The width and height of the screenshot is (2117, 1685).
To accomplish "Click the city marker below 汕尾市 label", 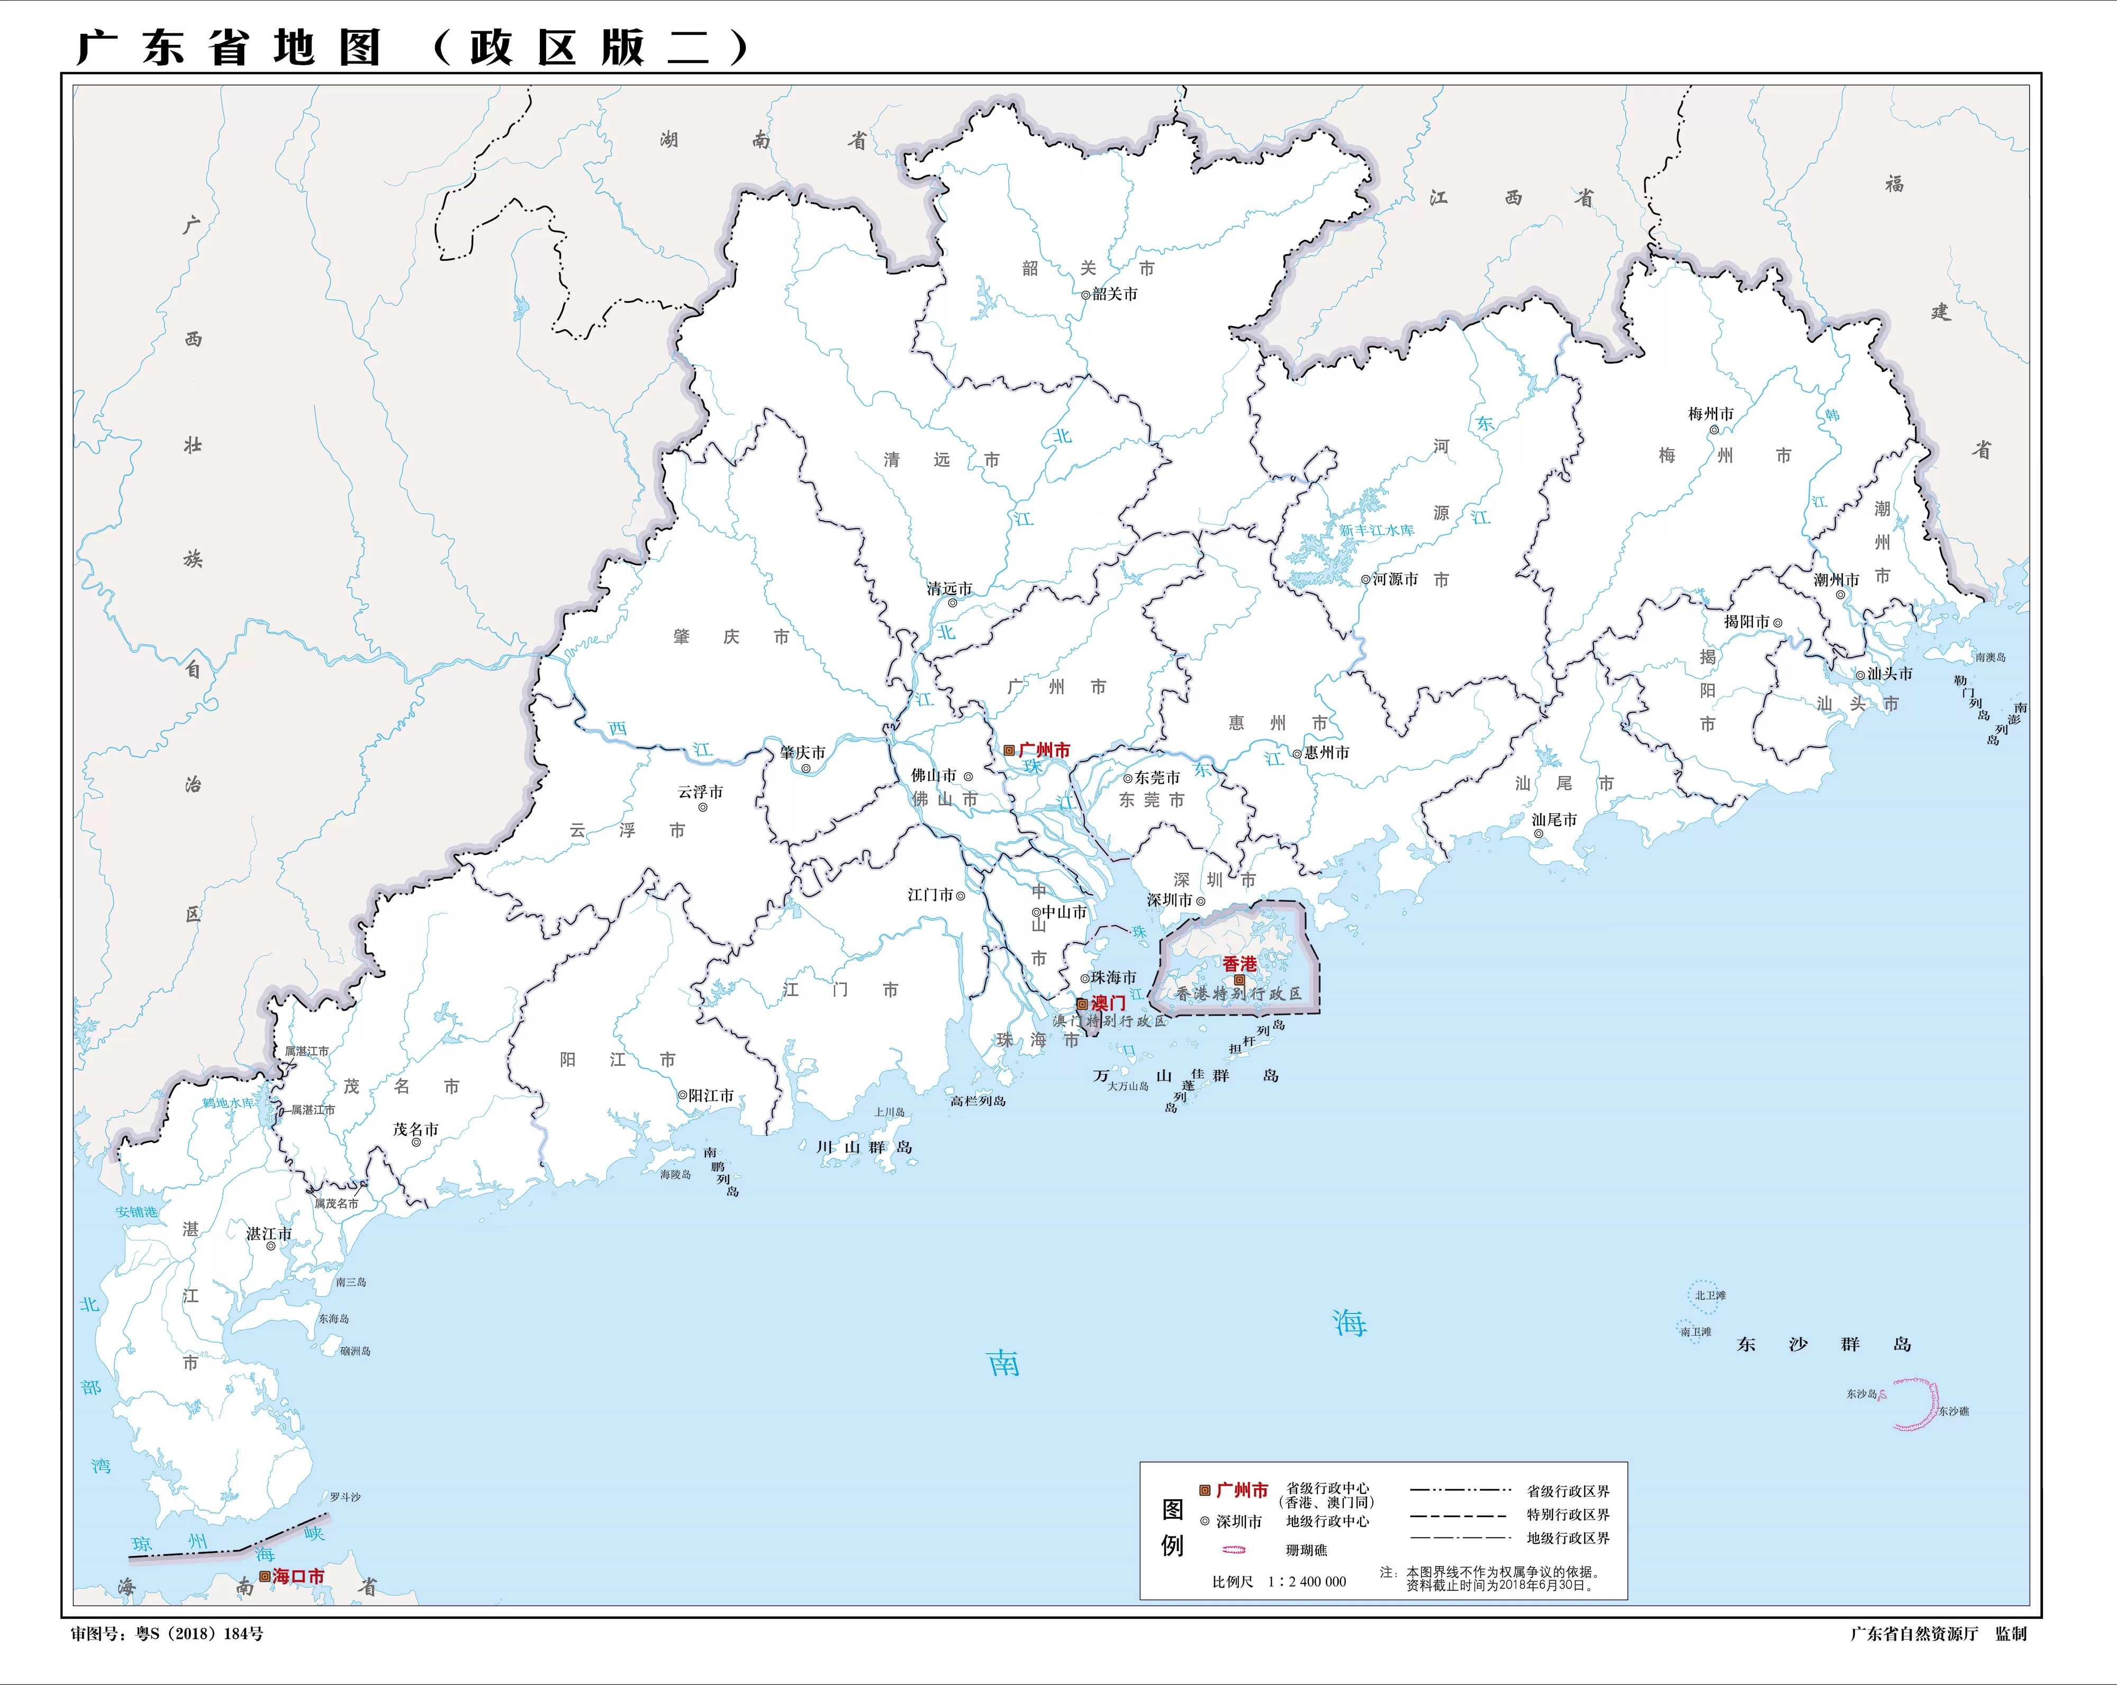I will 1539,834.
